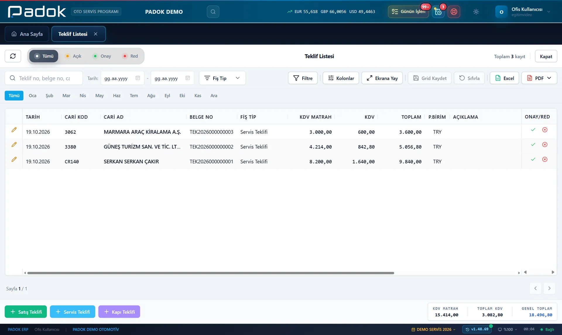Viewport: 562px width, 335px height.
Task: Select the Tümü status filter
Action: coord(44,56)
